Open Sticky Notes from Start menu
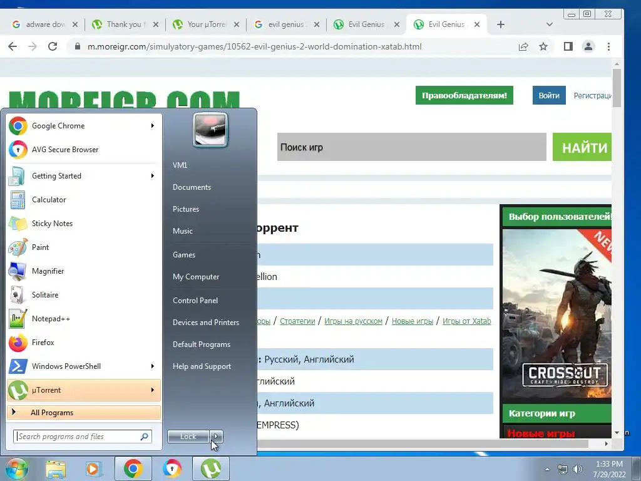Image resolution: width=641 pixels, height=481 pixels. 84,224
